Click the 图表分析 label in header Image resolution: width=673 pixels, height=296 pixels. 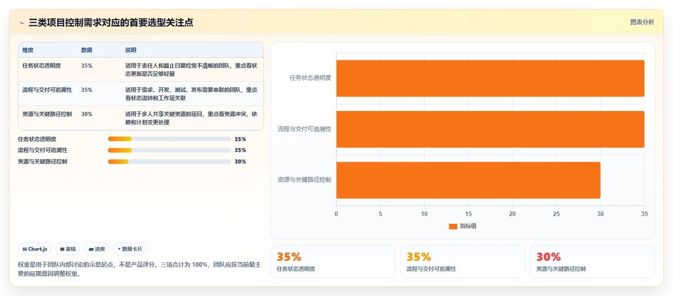point(642,22)
